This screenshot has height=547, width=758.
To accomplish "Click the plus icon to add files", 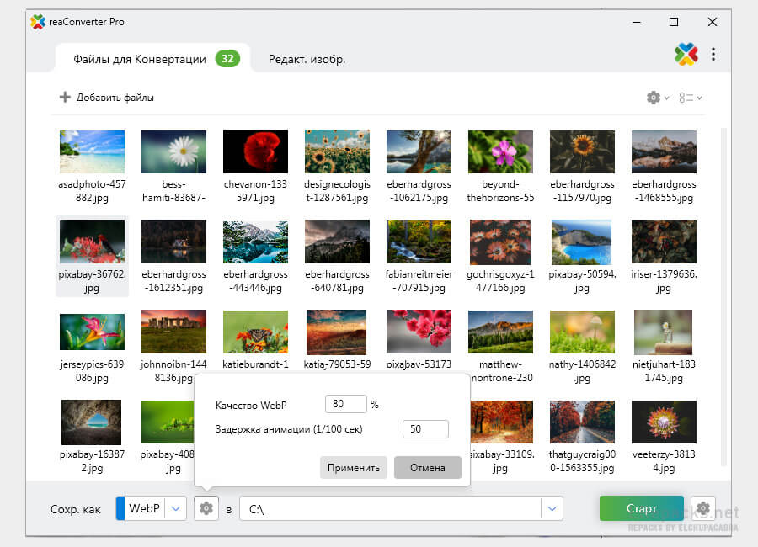I will point(65,98).
